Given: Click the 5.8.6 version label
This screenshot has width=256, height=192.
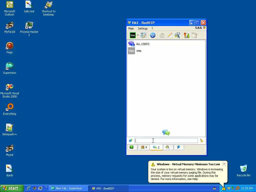Looking at the screenshot, I should pyautogui.click(x=198, y=28).
